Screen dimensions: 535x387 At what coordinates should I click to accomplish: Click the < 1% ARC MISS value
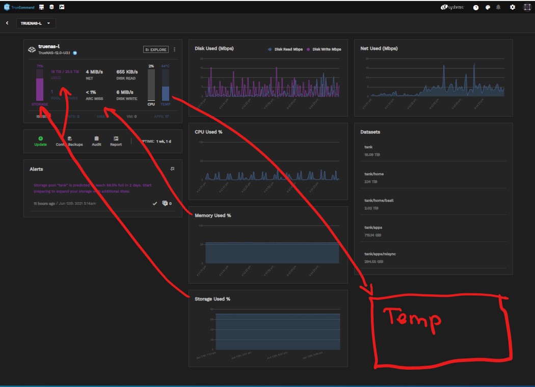click(x=91, y=92)
